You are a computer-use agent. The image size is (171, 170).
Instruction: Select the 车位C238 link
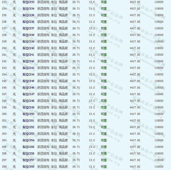coord(28,35)
